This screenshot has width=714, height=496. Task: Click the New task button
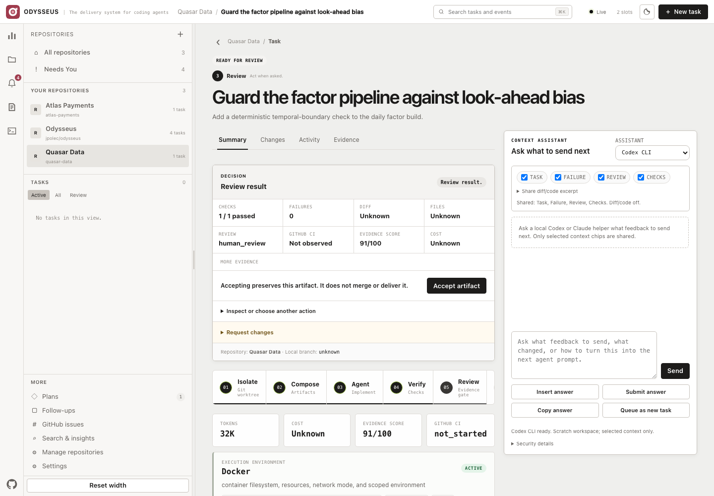[683, 12]
